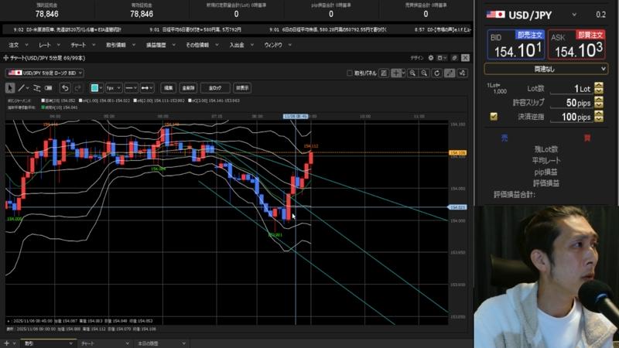
Task: Expand the 両建なし dropdown
Action: pos(546,69)
